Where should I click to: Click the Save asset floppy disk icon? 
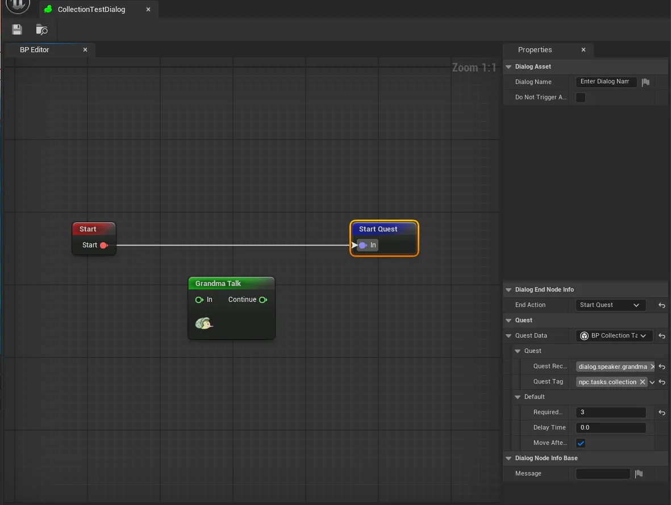17,30
